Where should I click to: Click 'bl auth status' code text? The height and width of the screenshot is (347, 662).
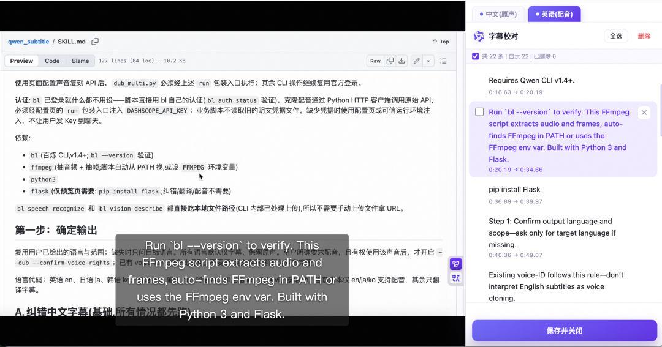click(x=232, y=100)
